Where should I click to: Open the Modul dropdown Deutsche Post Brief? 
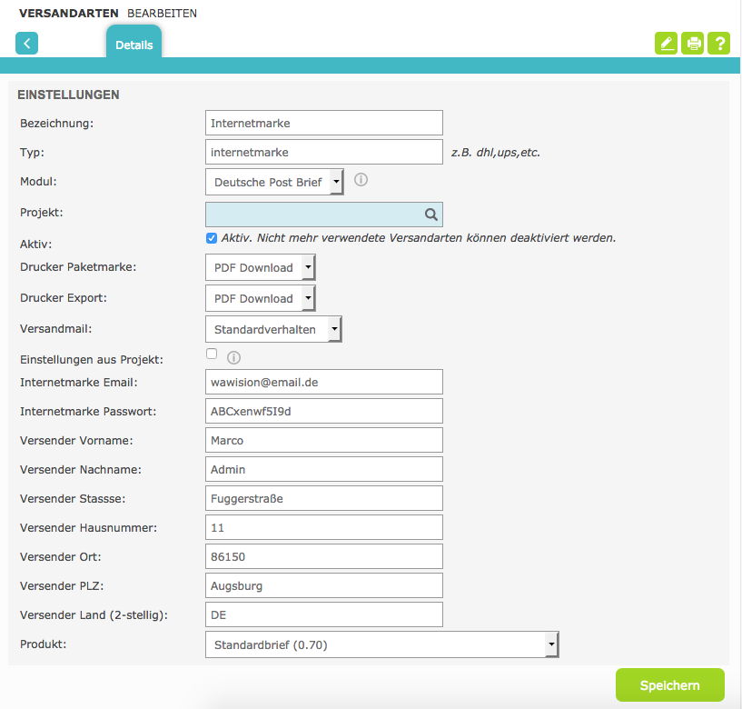coord(274,182)
